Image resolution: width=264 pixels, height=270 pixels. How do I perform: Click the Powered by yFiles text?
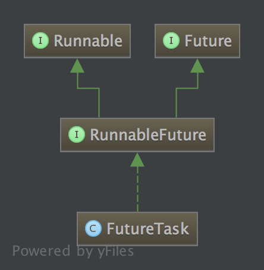[x=73, y=251]
